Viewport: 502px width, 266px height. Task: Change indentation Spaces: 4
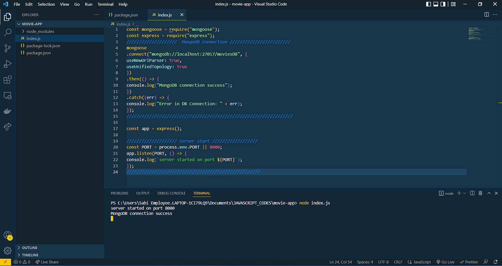click(365, 262)
